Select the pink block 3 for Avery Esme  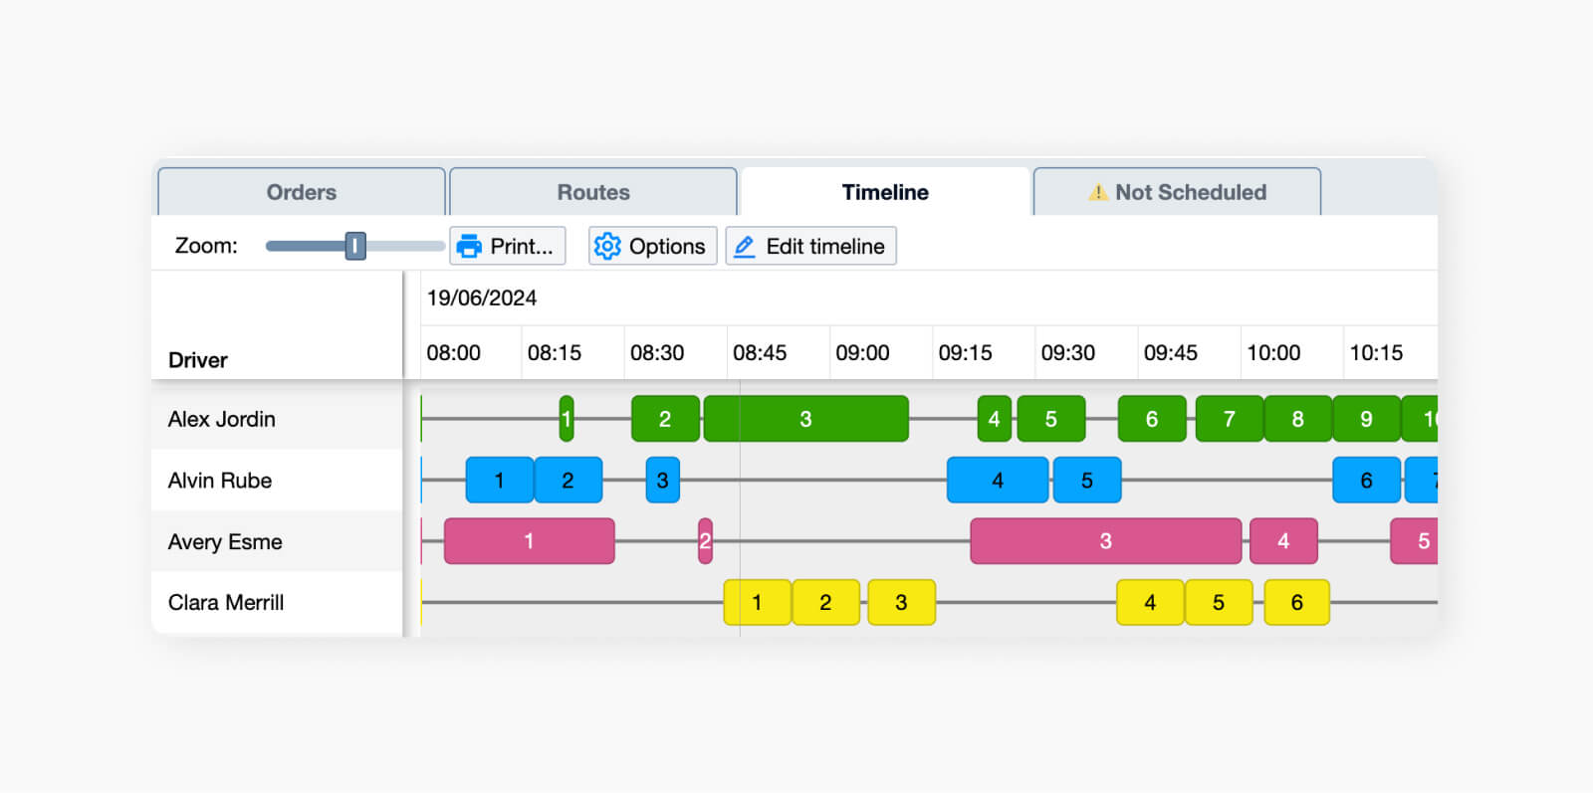(x=1105, y=541)
